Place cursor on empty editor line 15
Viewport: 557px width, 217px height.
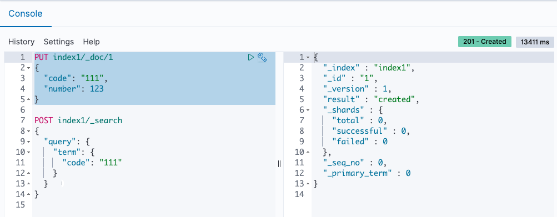[x=154, y=205]
